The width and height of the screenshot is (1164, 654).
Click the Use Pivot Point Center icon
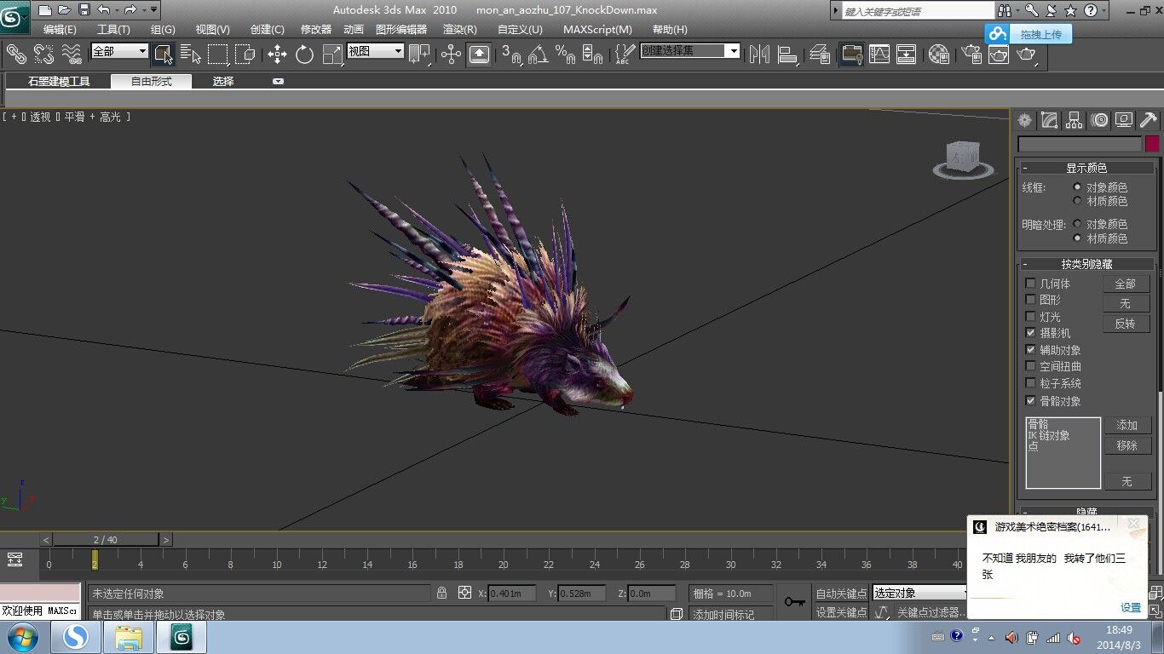[419, 54]
